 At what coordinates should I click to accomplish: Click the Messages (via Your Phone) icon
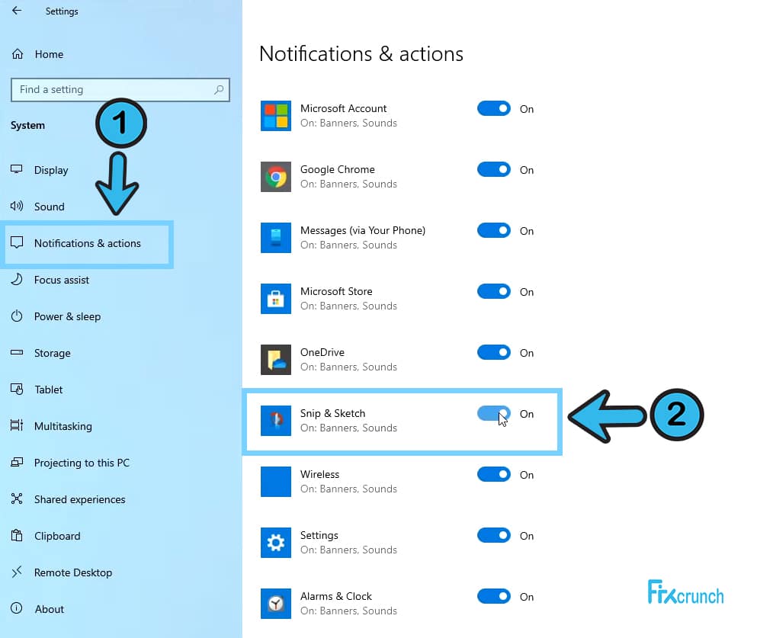[x=275, y=238]
